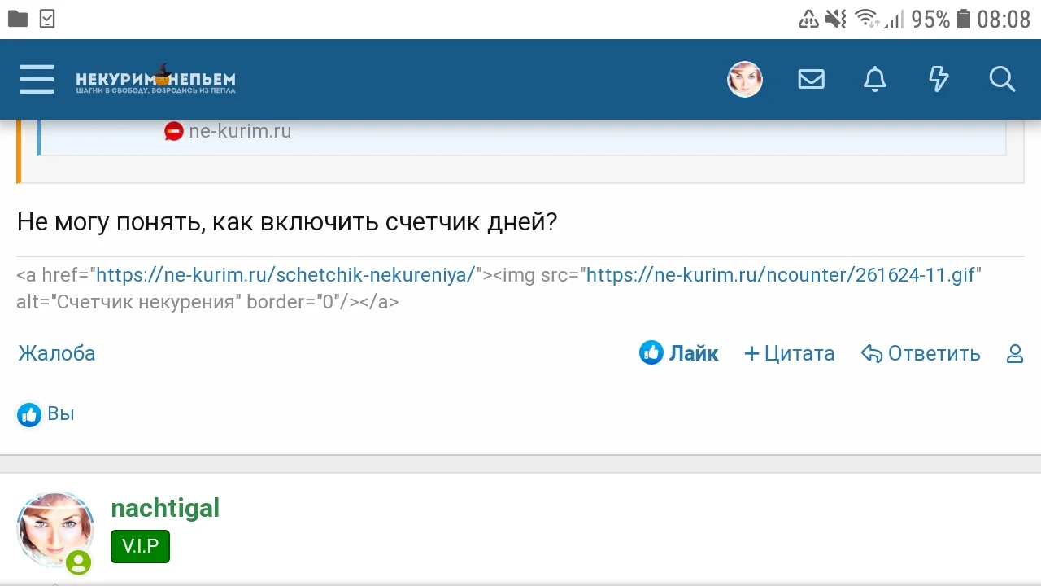
Task: Click the red no-entry icon before ne-kurim.ru
Action: point(173,131)
